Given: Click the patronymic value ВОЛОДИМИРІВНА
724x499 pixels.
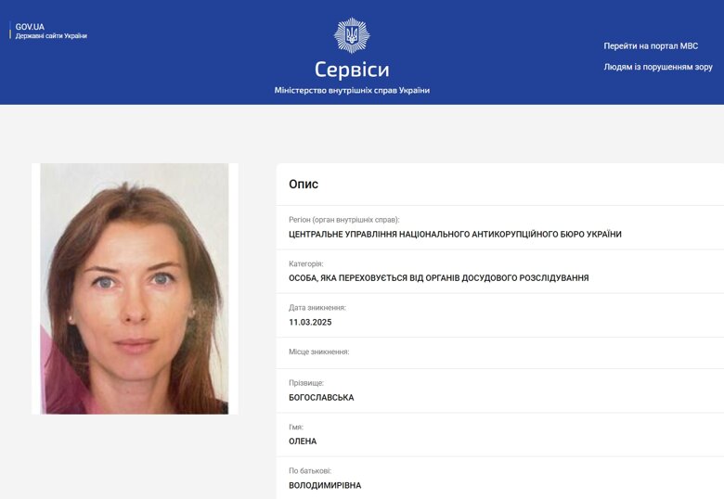Looking at the screenshot, I should [x=325, y=485].
